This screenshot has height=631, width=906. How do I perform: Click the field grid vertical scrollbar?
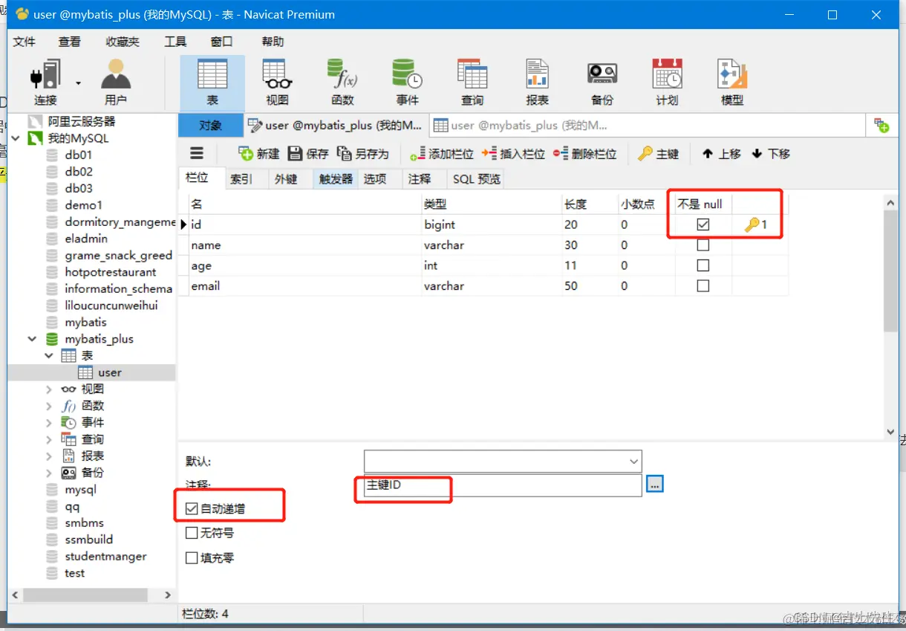[x=891, y=271]
